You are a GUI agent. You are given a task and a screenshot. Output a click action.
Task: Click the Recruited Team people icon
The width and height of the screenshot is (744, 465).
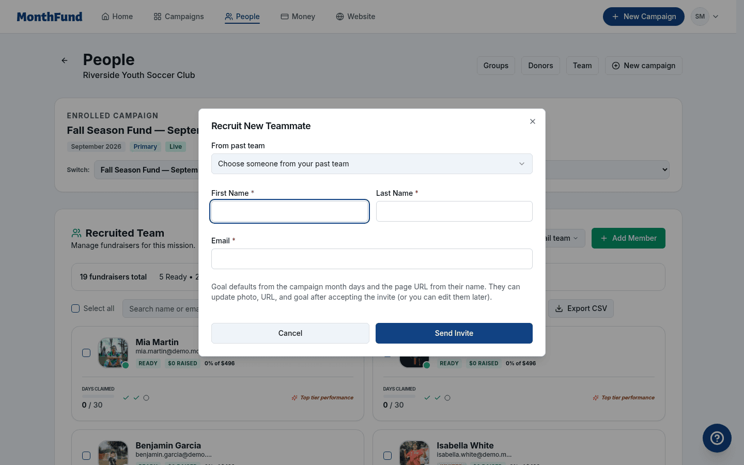pos(76,233)
